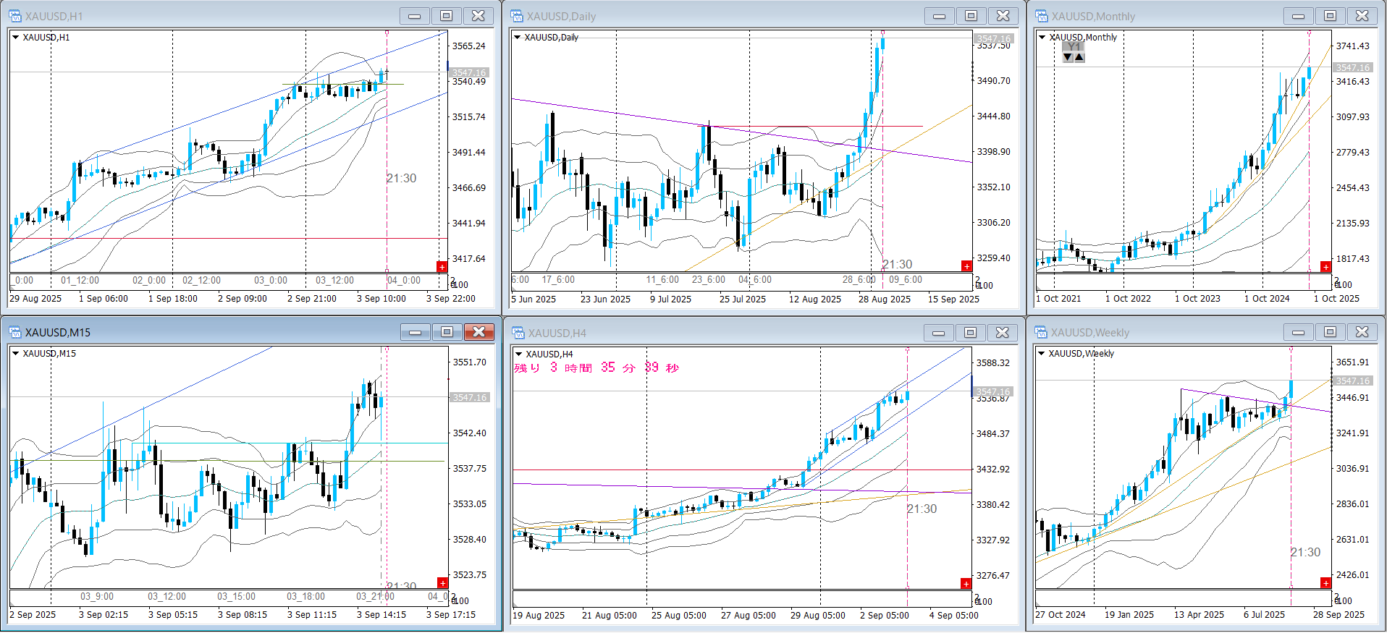The image size is (1387, 633).
Task: Activate the XAUUSD,Monthly window title bar
Action: [1158, 16]
